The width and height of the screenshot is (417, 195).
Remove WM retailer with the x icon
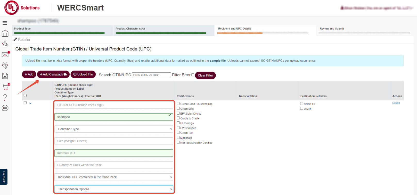[x=310, y=109]
